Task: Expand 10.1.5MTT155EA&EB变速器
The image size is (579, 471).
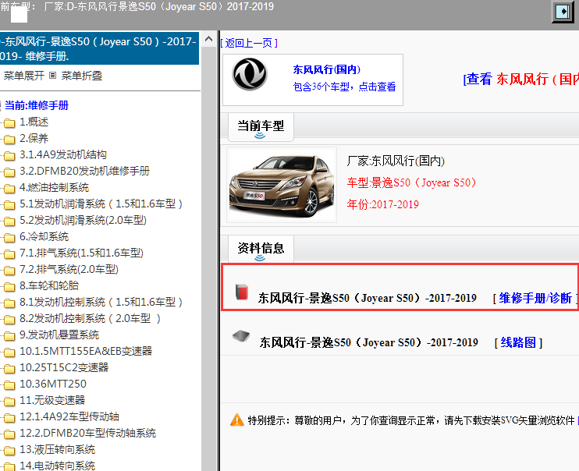Action: coord(86,351)
